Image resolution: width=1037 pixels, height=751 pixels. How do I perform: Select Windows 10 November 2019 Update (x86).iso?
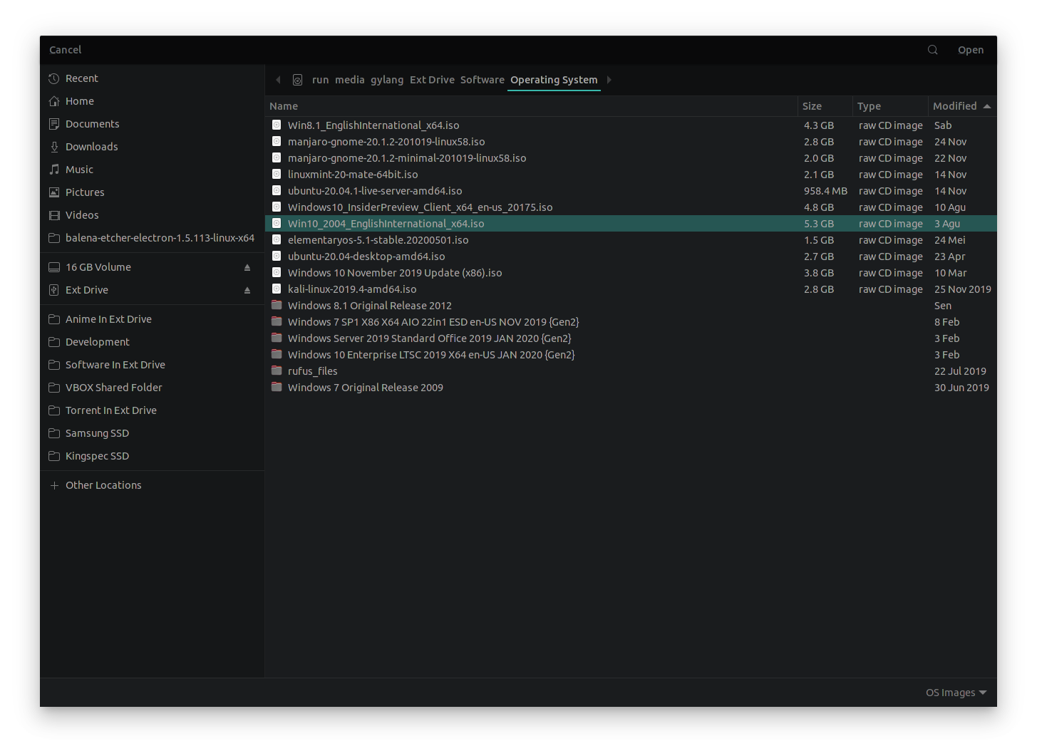point(631,273)
